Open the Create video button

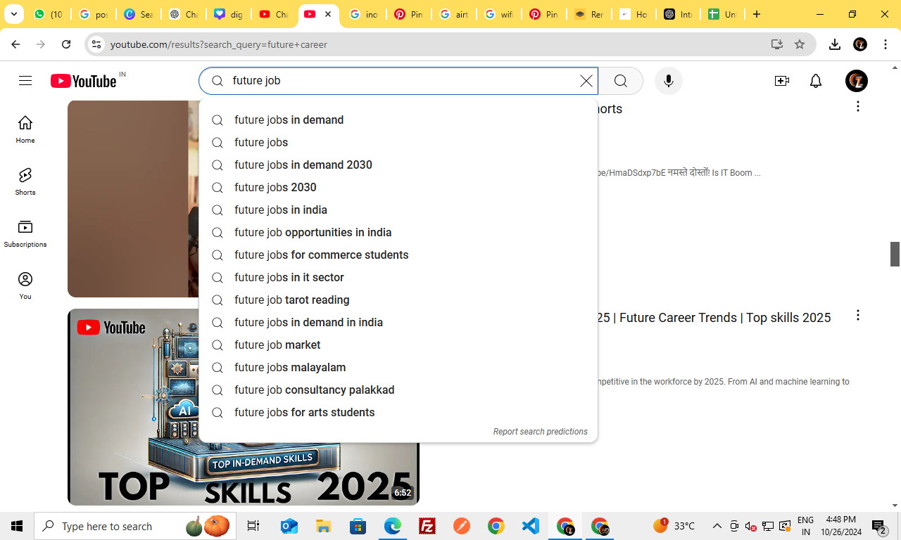pyautogui.click(x=781, y=81)
